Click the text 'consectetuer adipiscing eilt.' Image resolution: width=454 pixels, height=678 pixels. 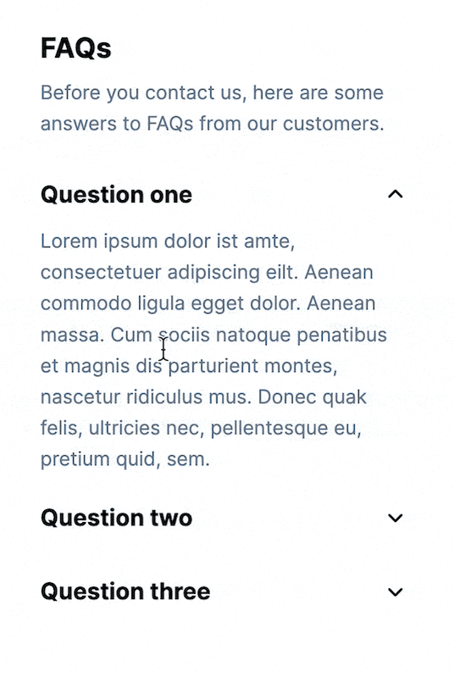[169, 273]
